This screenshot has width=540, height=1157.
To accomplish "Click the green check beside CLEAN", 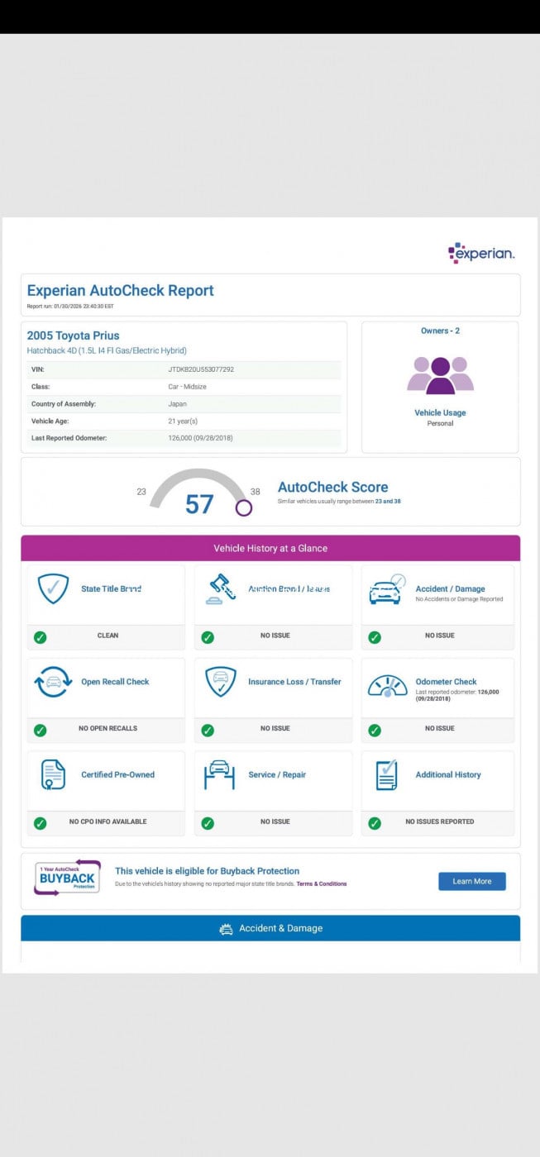I will coord(41,636).
